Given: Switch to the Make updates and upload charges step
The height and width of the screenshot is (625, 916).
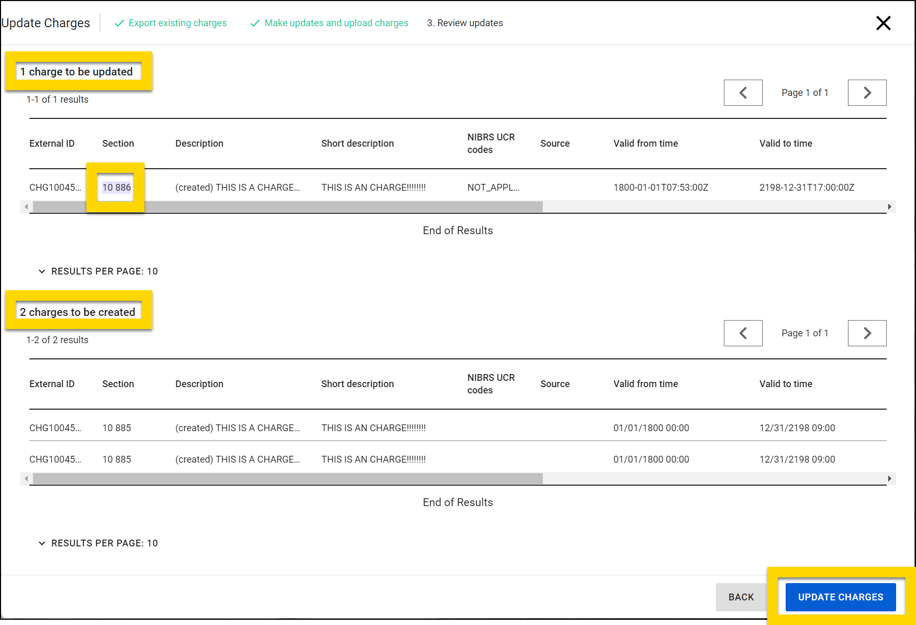Looking at the screenshot, I should [336, 23].
